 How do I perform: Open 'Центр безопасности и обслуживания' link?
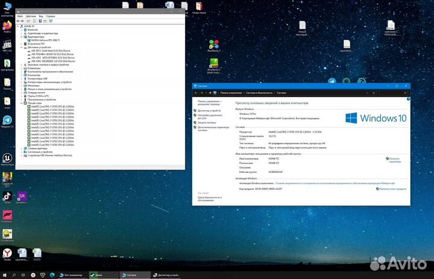point(210,199)
